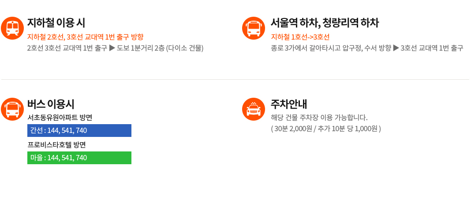Screen dimensions: 471x221
Task: Click the orange subway train icon
Action: pos(12,28)
